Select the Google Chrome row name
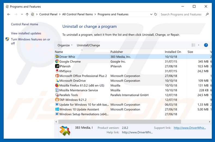Screen dimensions: 215x142 click(70, 62)
